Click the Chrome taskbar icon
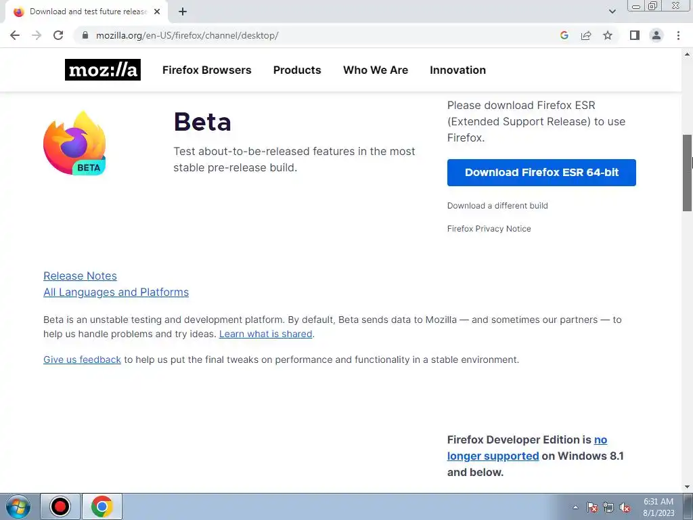This screenshot has width=693, height=520. [x=102, y=506]
